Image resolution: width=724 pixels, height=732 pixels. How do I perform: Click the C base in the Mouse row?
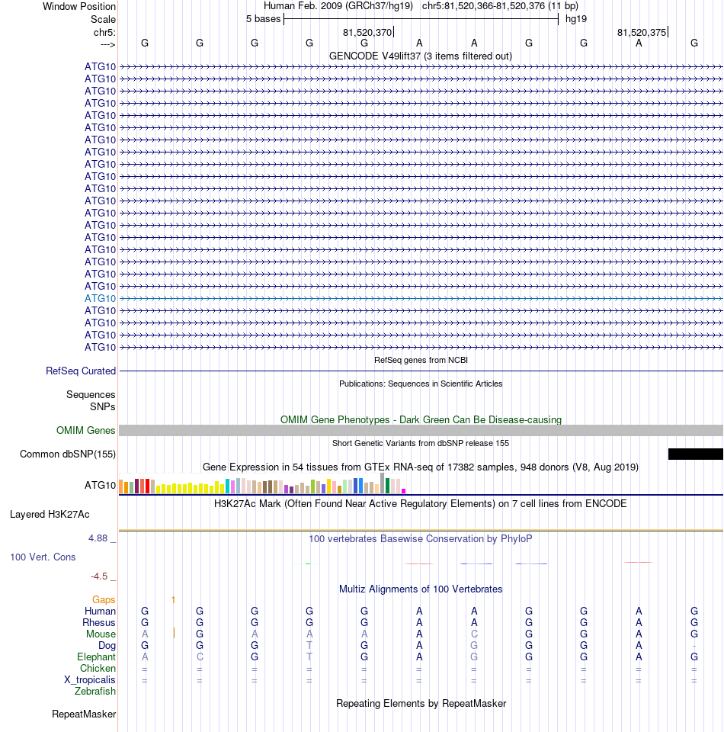(x=474, y=634)
